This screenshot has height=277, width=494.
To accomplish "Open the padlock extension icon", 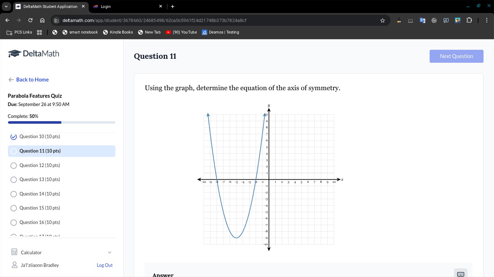I will pyautogui.click(x=458, y=20).
